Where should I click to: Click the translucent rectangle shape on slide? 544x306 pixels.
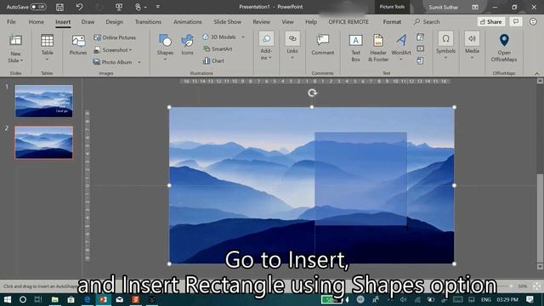coord(360,178)
